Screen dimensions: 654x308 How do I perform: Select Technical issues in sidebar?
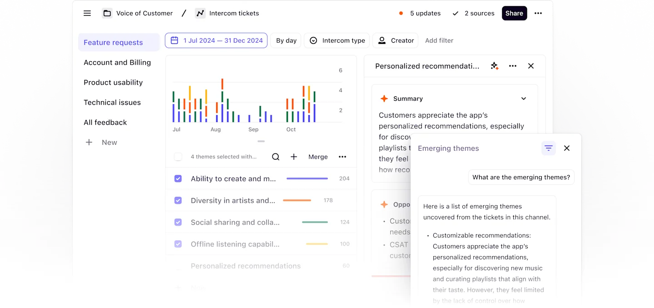click(112, 102)
